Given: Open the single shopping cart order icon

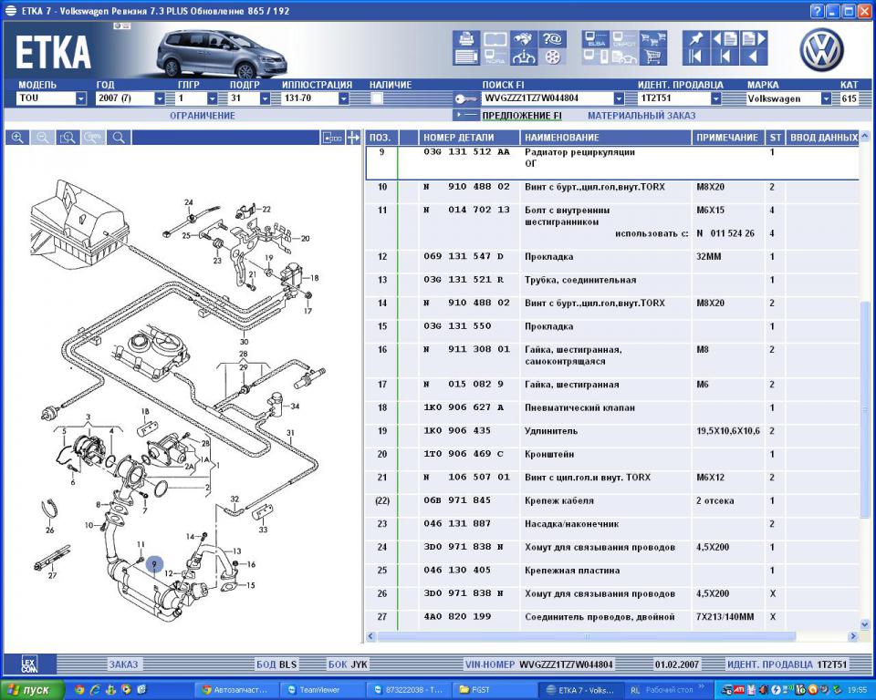Looking at the screenshot, I should [x=653, y=57].
